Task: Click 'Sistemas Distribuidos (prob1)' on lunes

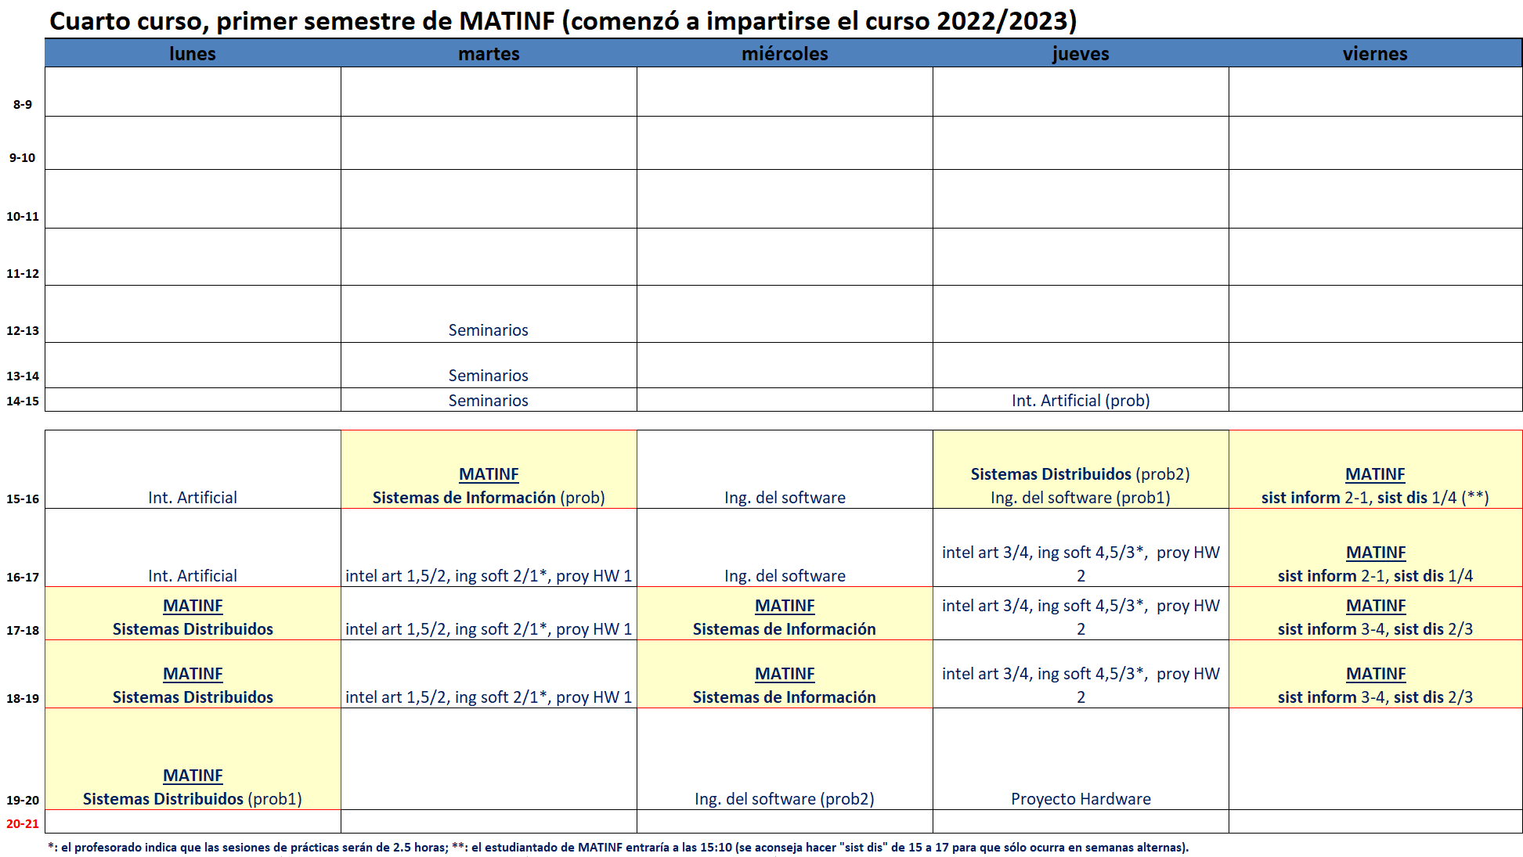Action: tap(193, 799)
